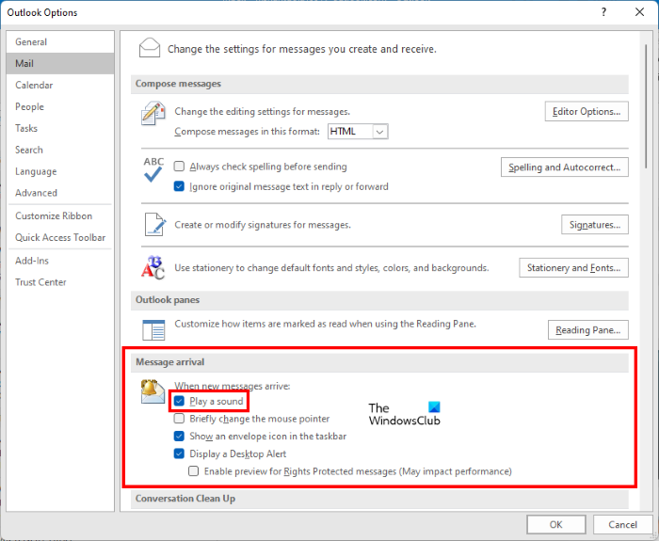Click 'Create or modify signatures for messages' text

click(263, 225)
